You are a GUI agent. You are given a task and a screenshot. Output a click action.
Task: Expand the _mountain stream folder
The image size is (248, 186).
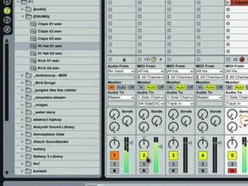22,98
